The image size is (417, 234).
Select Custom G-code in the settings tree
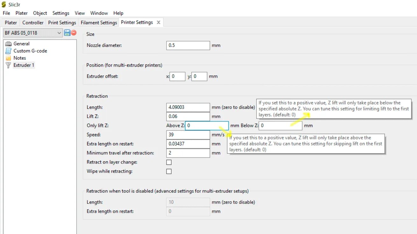30,51
